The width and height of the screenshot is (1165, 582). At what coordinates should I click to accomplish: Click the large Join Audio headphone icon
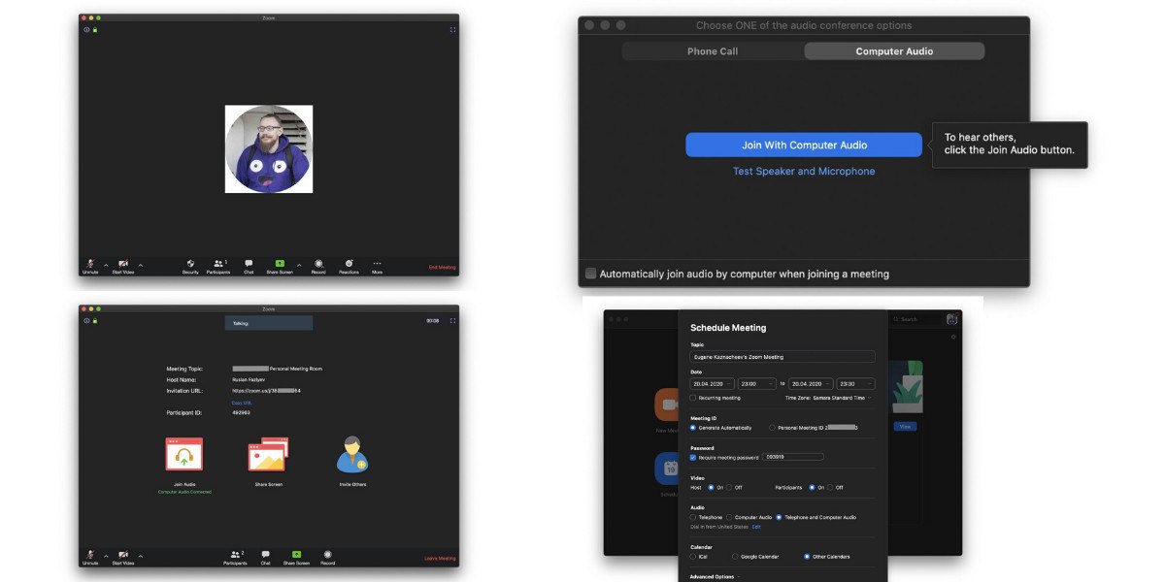[184, 455]
